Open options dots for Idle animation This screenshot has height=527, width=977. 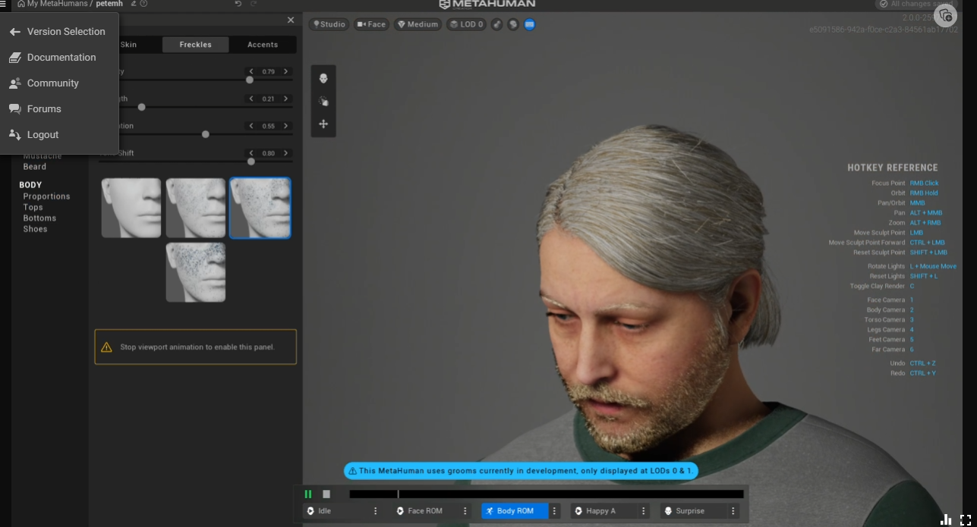pos(375,511)
